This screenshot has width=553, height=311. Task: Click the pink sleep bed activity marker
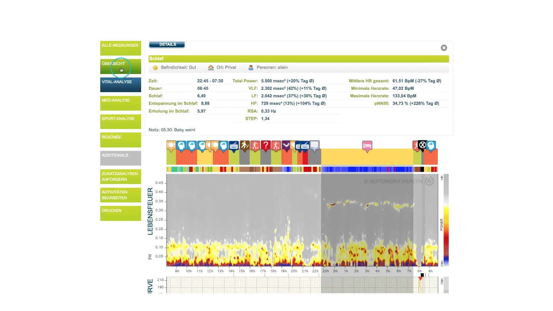coord(367,146)
